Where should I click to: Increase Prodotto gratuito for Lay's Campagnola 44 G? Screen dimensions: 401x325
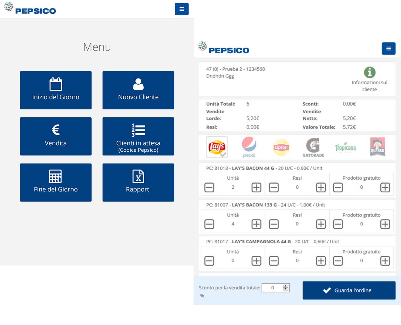tap(385, 261)
